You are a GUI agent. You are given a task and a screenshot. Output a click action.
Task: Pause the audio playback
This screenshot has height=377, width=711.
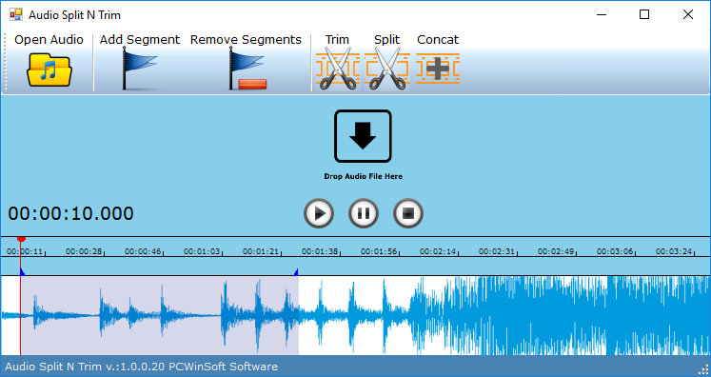[364, 213]
